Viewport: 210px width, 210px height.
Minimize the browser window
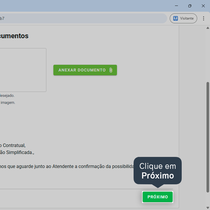[176, 6]
